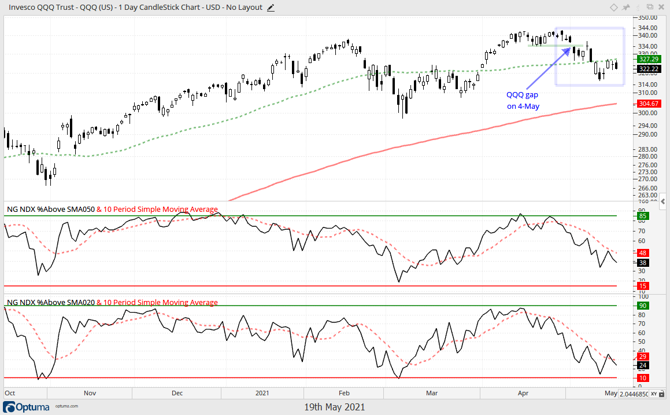This screenshot has width=670, height=415.
Task: Click the green 85 level tag
Action: (x=643, y=216)
